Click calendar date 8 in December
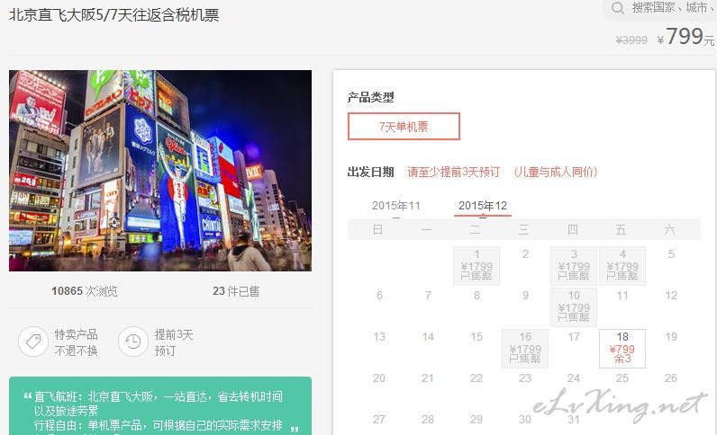The image size is (717, 435). tap(476, 296)
